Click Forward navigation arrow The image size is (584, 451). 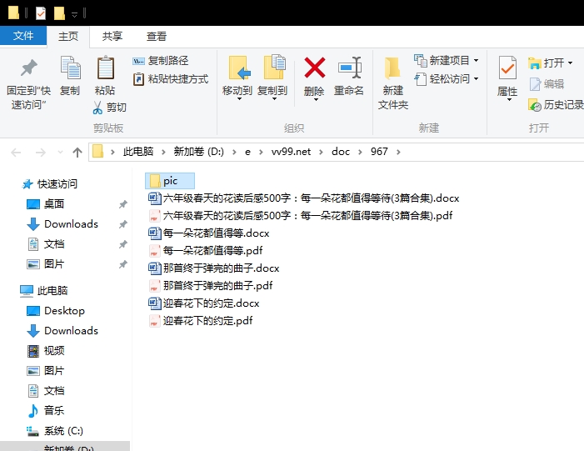pyautogui.click(x=40, y=152)
